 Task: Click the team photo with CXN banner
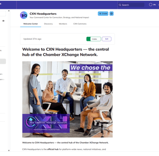(67, 99)
